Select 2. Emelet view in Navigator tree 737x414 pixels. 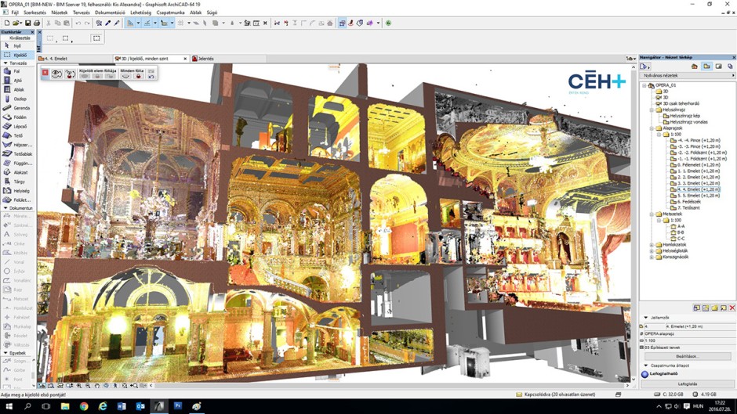[697, 177]
